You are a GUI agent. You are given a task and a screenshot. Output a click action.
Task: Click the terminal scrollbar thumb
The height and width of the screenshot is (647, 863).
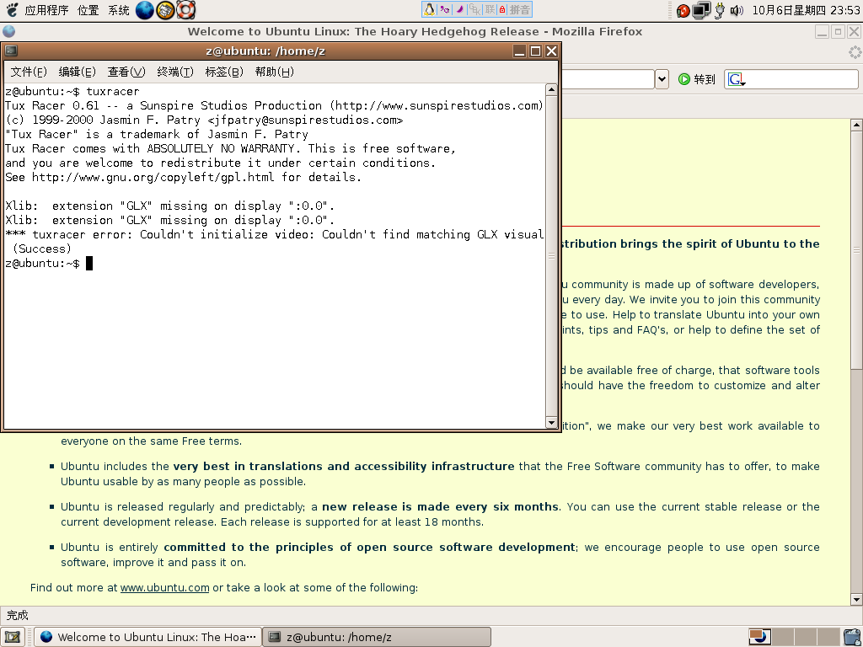[x=551, y=256]
